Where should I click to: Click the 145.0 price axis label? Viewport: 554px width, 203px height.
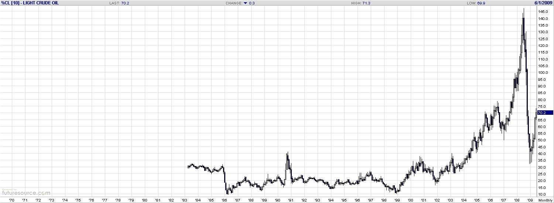tap(543, 12)
